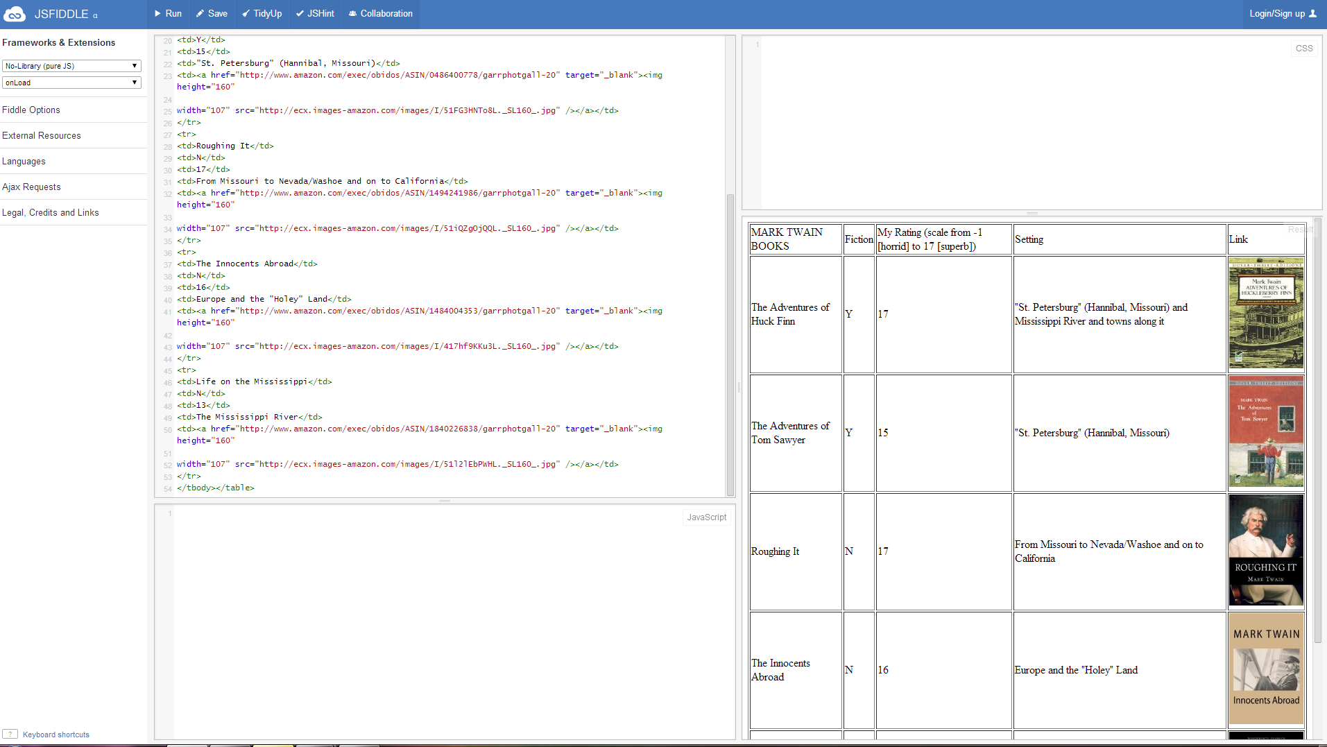Open the Huckleberry Finn book cover link

1266,314
